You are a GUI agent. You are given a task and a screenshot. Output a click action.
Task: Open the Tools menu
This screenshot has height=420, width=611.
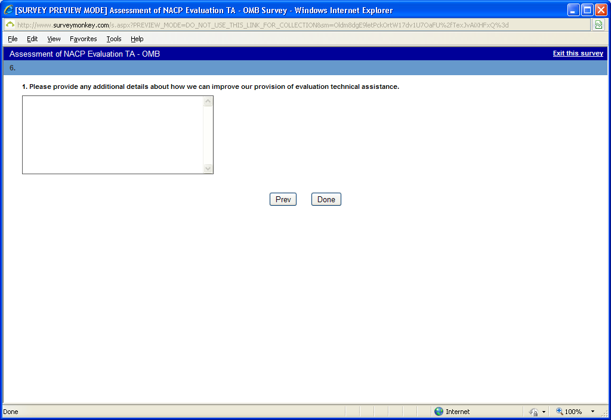coord(114,39)
